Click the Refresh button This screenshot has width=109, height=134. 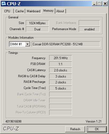tap(75, 129)
